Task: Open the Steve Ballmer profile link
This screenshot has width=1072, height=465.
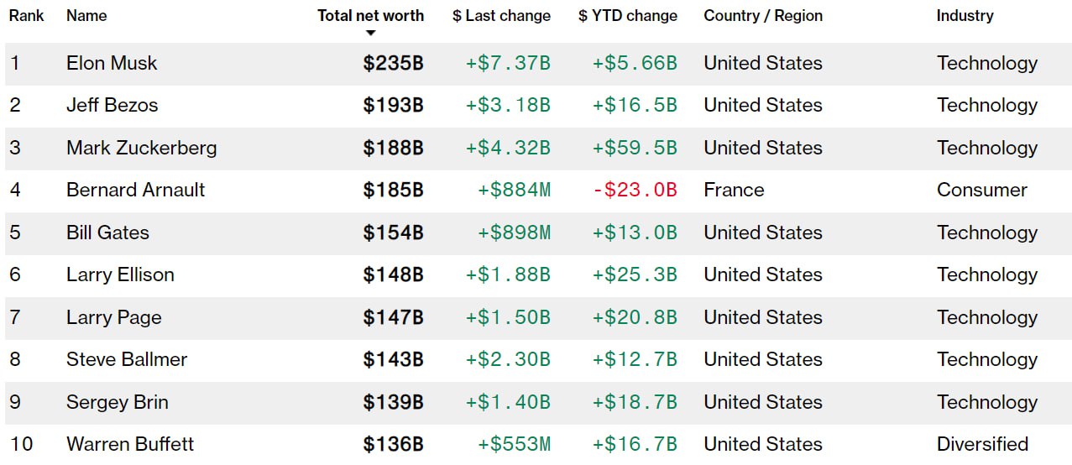Action: pyautogui.click(x=127, y=359)
